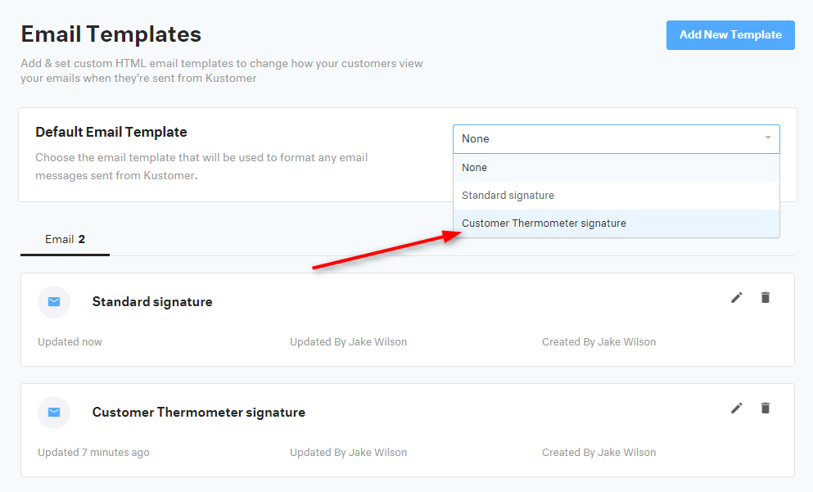Open Customer Thermometer signature template title
813x492 pixels.
(199, 412)
